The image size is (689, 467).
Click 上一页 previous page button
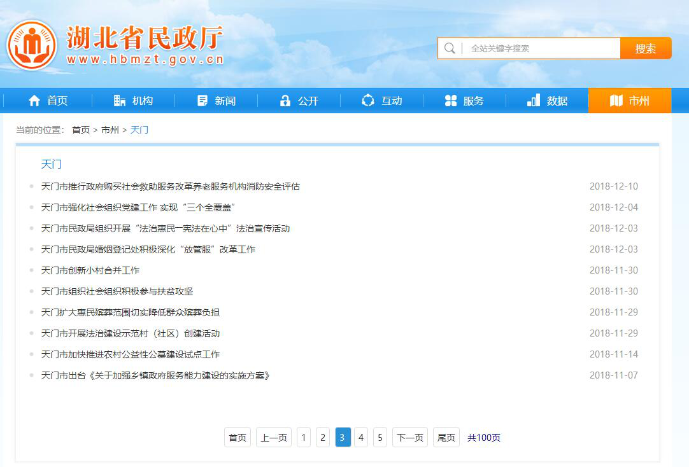coord(274,438)
